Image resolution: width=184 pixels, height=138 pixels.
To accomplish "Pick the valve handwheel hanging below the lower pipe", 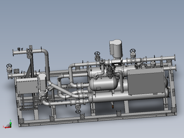I will coord(78,108).
